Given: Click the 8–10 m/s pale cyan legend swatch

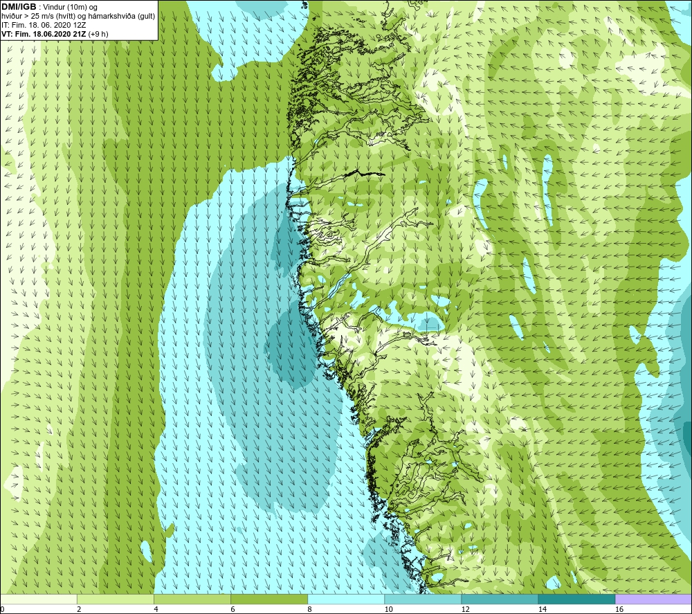Looking at the screenshot, I should click(346, 599).
